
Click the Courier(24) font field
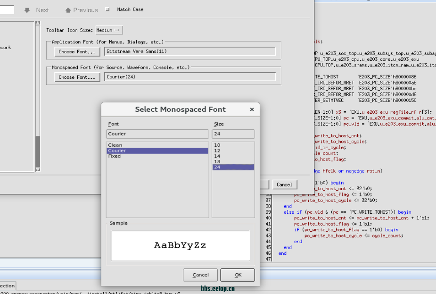tap(190, 77)
